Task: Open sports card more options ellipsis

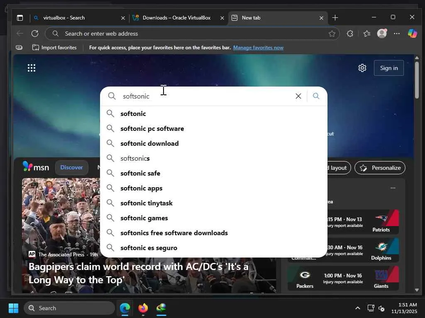Action: 393,188
